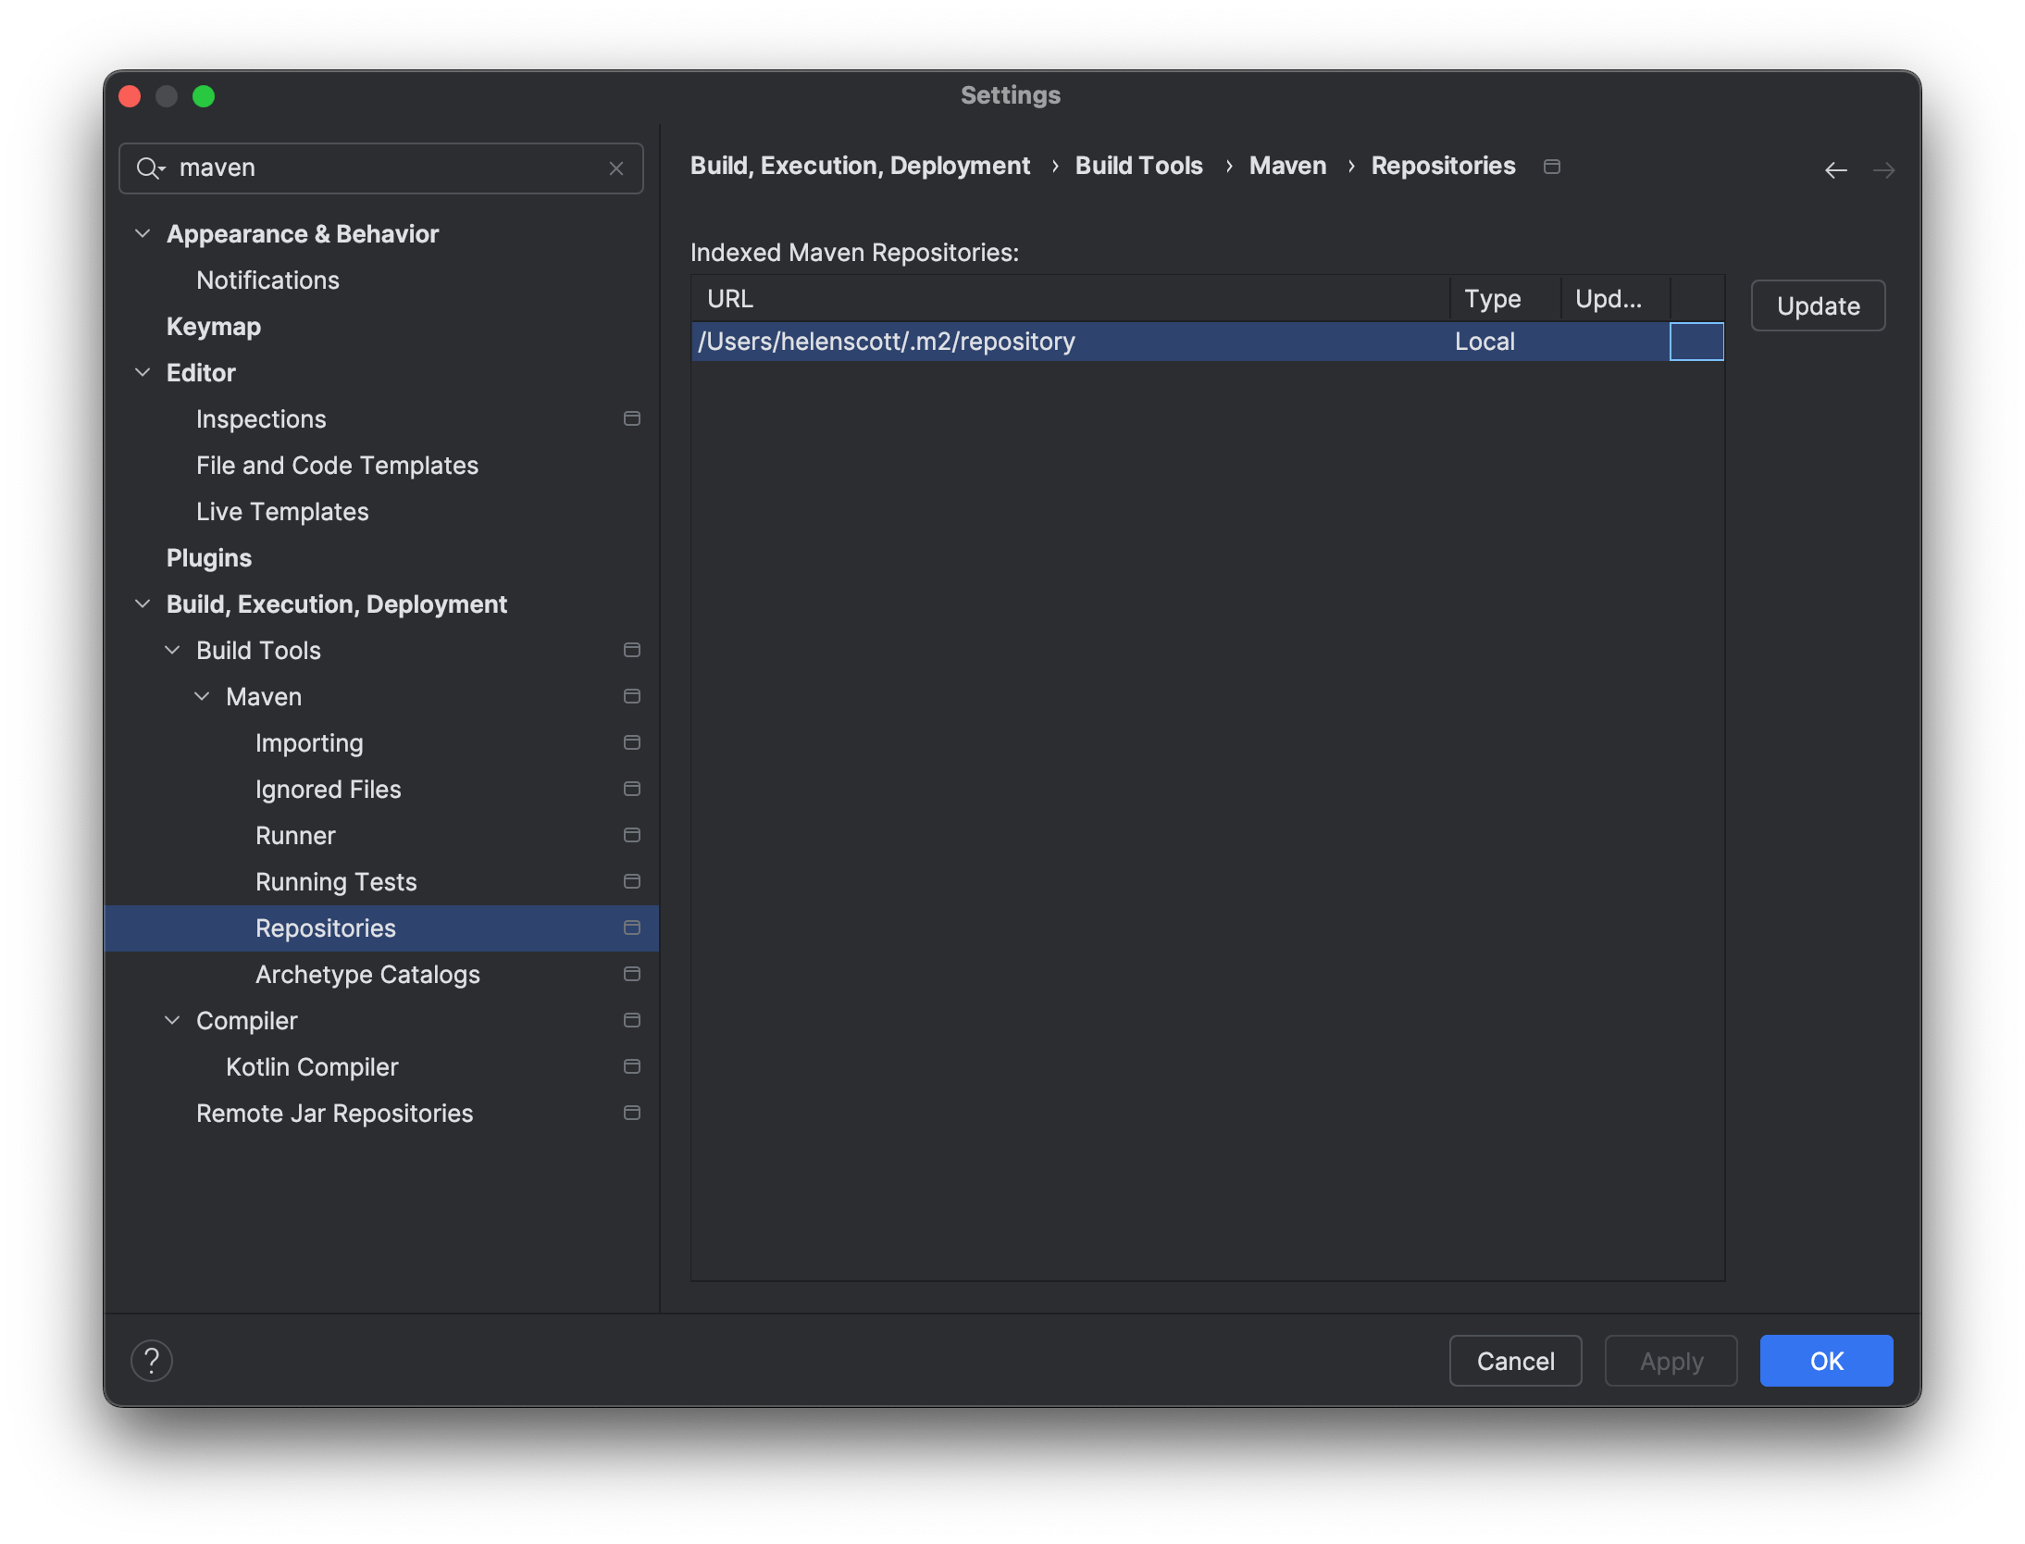This screenshot has width=2025, height=1544.
Task: Click the Upd... column header
Action: 1610,295
